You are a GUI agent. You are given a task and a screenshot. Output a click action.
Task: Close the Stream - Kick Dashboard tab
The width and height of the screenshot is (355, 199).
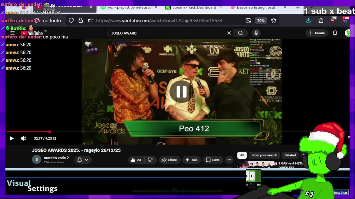click(220, 7)
